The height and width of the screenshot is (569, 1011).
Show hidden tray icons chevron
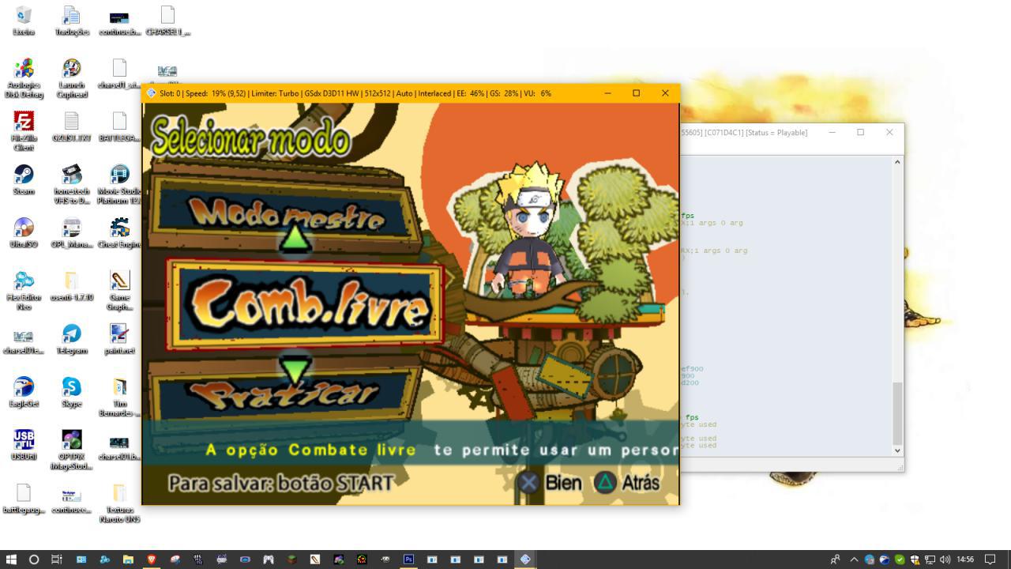coord(854,560)
